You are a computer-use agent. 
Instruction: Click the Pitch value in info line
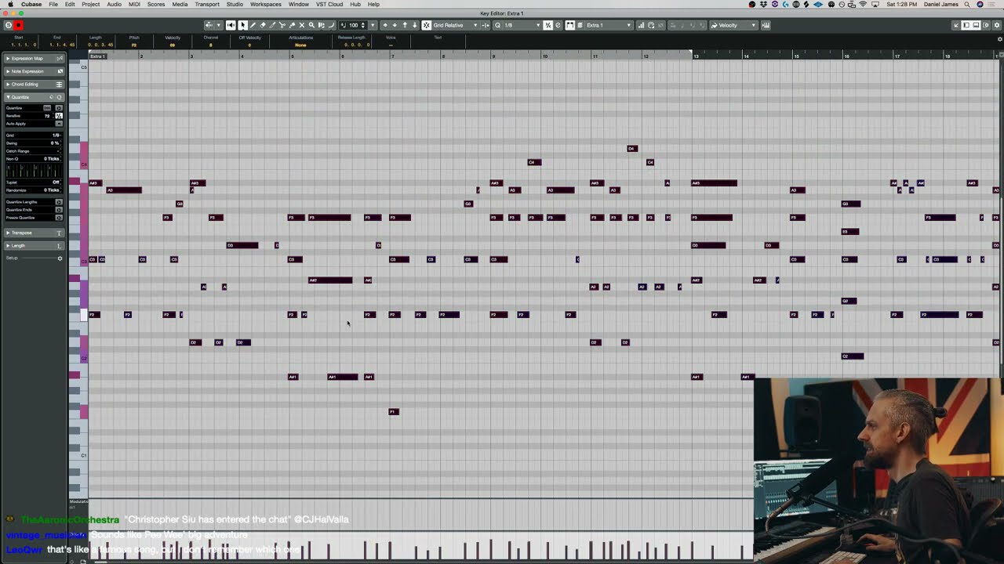(134, 45)
